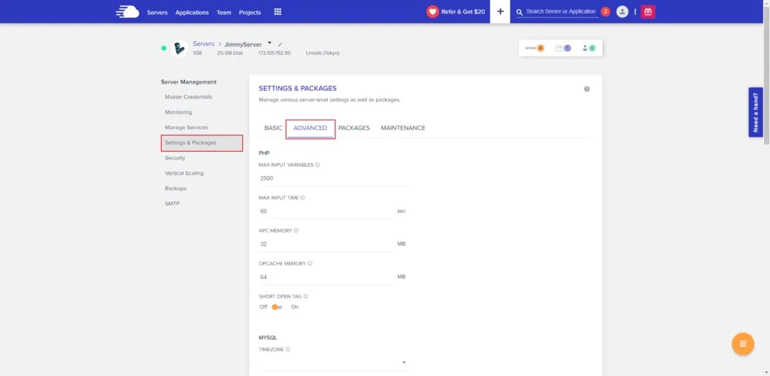This screenshot has height=376, width=770.
Task: Click info icon next to Max Input Time
Action: 302,198
